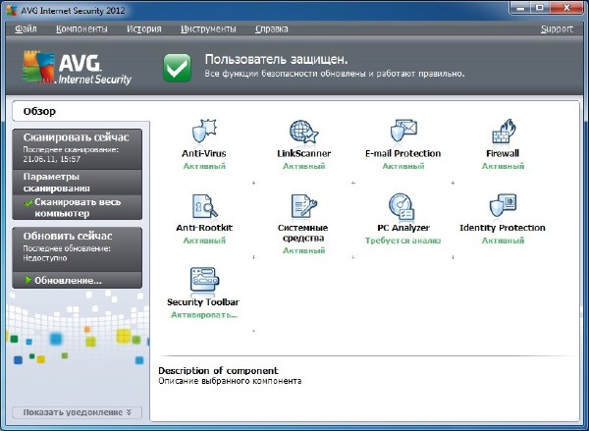
Task: Open the Файл menu
Action: pyautogui.click(x=27, y=29)
